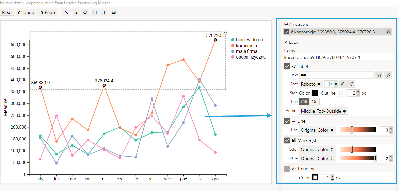Open the Roboto font dropdown
The image size is (399, 191).
coord(311,84)
